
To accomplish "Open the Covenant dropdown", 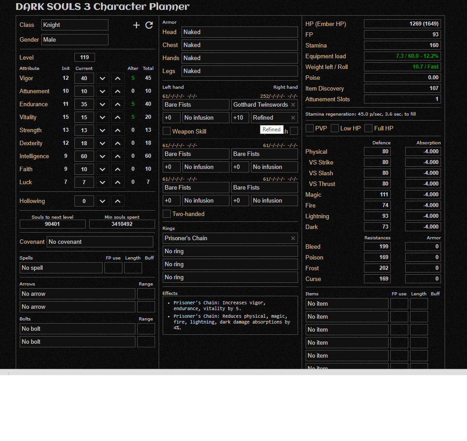I will tap(100, 242).
